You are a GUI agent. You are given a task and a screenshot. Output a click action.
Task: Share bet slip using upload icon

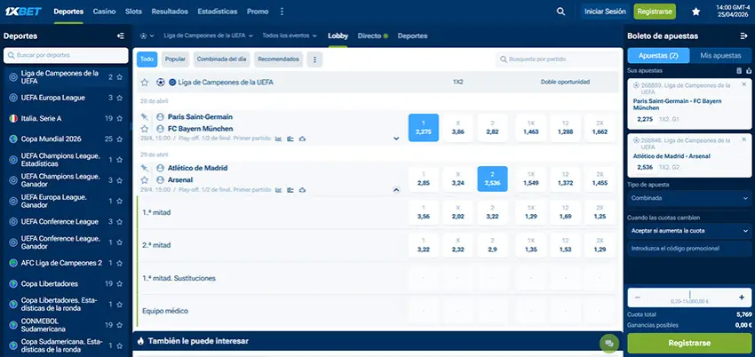click(x=748, y=71)
